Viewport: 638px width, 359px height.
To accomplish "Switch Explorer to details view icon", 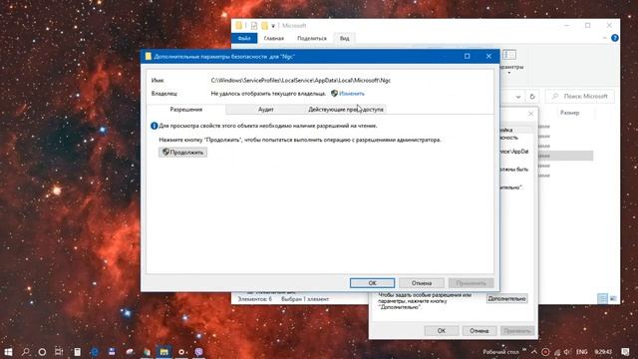I will click(602, 299).
